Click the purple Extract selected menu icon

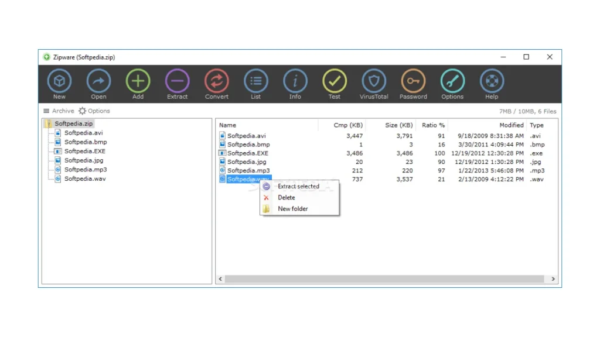[x=267, y=186]
